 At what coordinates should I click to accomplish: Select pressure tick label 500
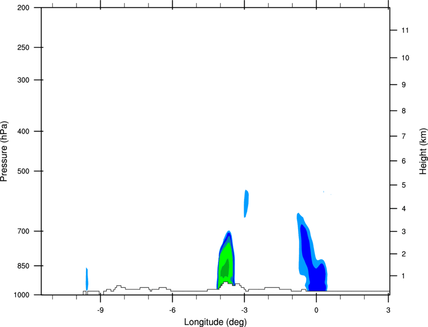click(x=23, y=171)
